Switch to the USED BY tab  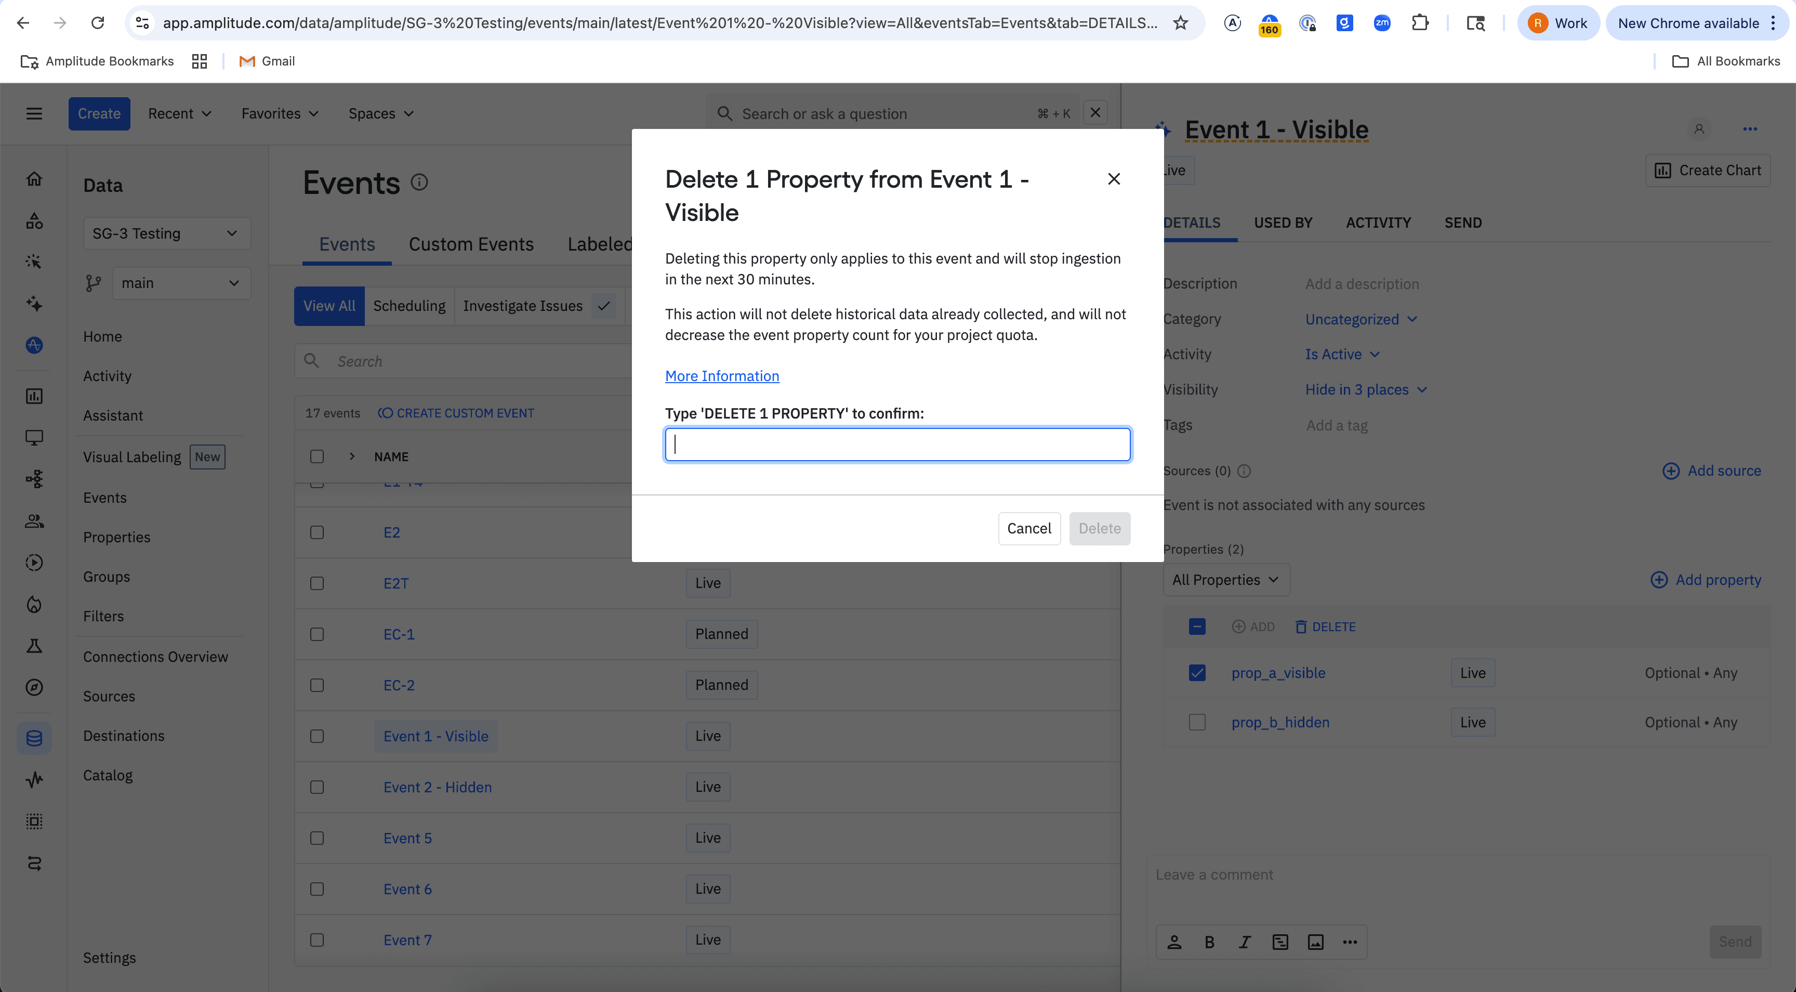point(1283,223)
